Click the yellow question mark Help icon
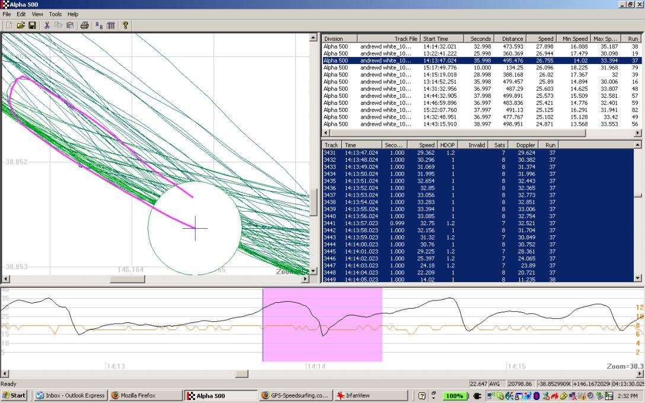This screenshot has height=403, width=645. (125, 25)
